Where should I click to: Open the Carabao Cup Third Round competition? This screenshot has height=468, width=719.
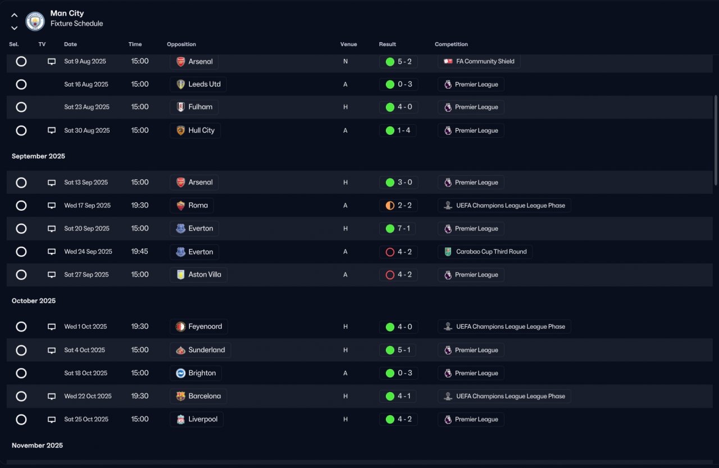[x=485, y=252]
